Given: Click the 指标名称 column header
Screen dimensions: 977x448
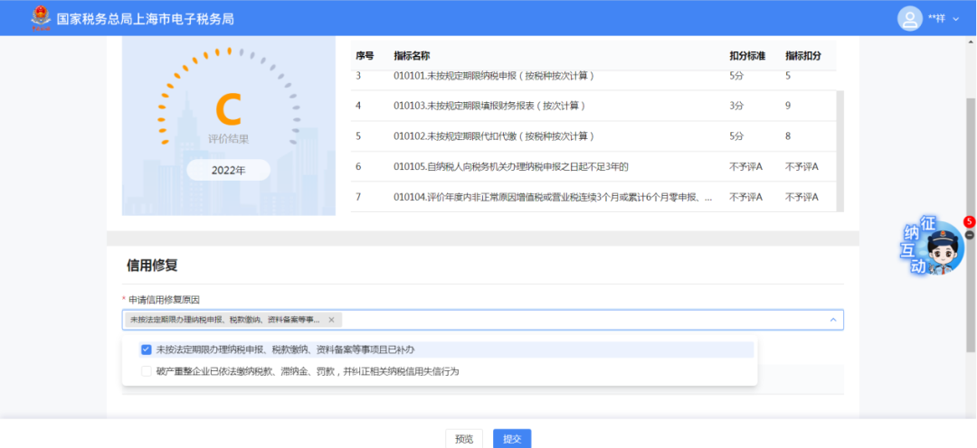Looking at the screenshot, I should [412, 55].
